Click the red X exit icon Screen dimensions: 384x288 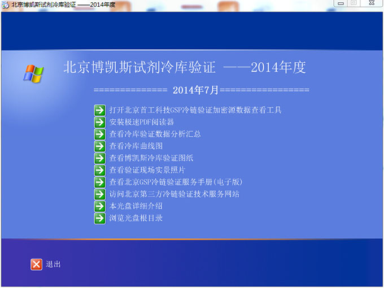coord(36,264)
